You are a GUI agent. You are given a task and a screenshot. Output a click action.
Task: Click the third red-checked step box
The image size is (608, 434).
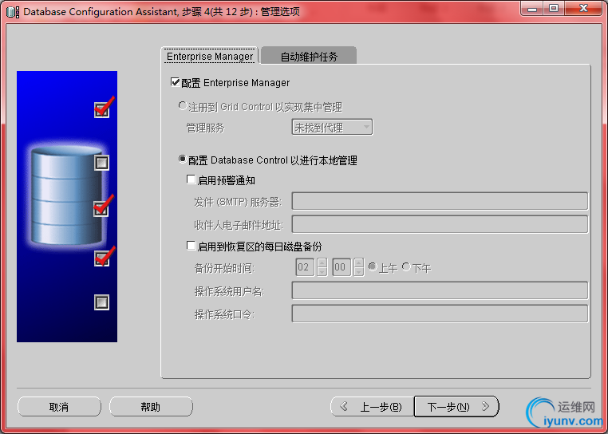click(102, 208)
